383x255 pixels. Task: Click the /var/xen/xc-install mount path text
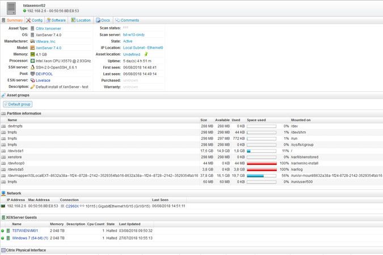[305, 163]
